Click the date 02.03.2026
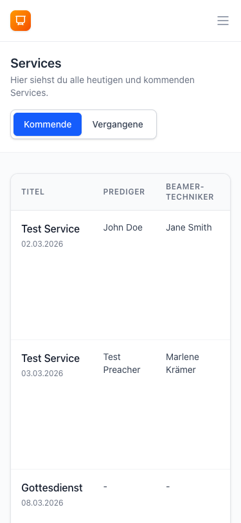The width and height of the screenshot is (241, 523). coord(42,244)
